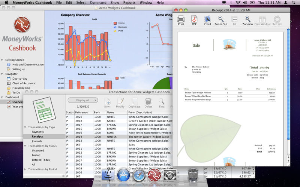Image resolution: width=300 pixels, height=187 pixels.
Task: Show transactions Entered Today
Action: [41, 160]
